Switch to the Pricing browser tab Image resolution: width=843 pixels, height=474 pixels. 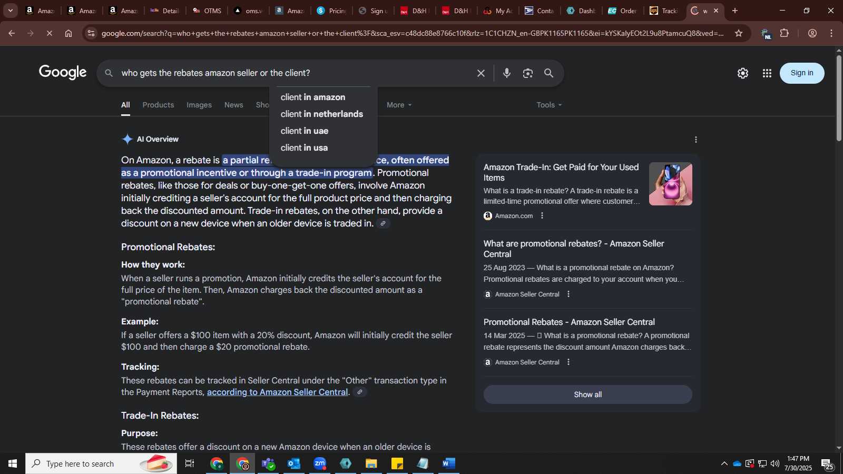tap(332, 11)
